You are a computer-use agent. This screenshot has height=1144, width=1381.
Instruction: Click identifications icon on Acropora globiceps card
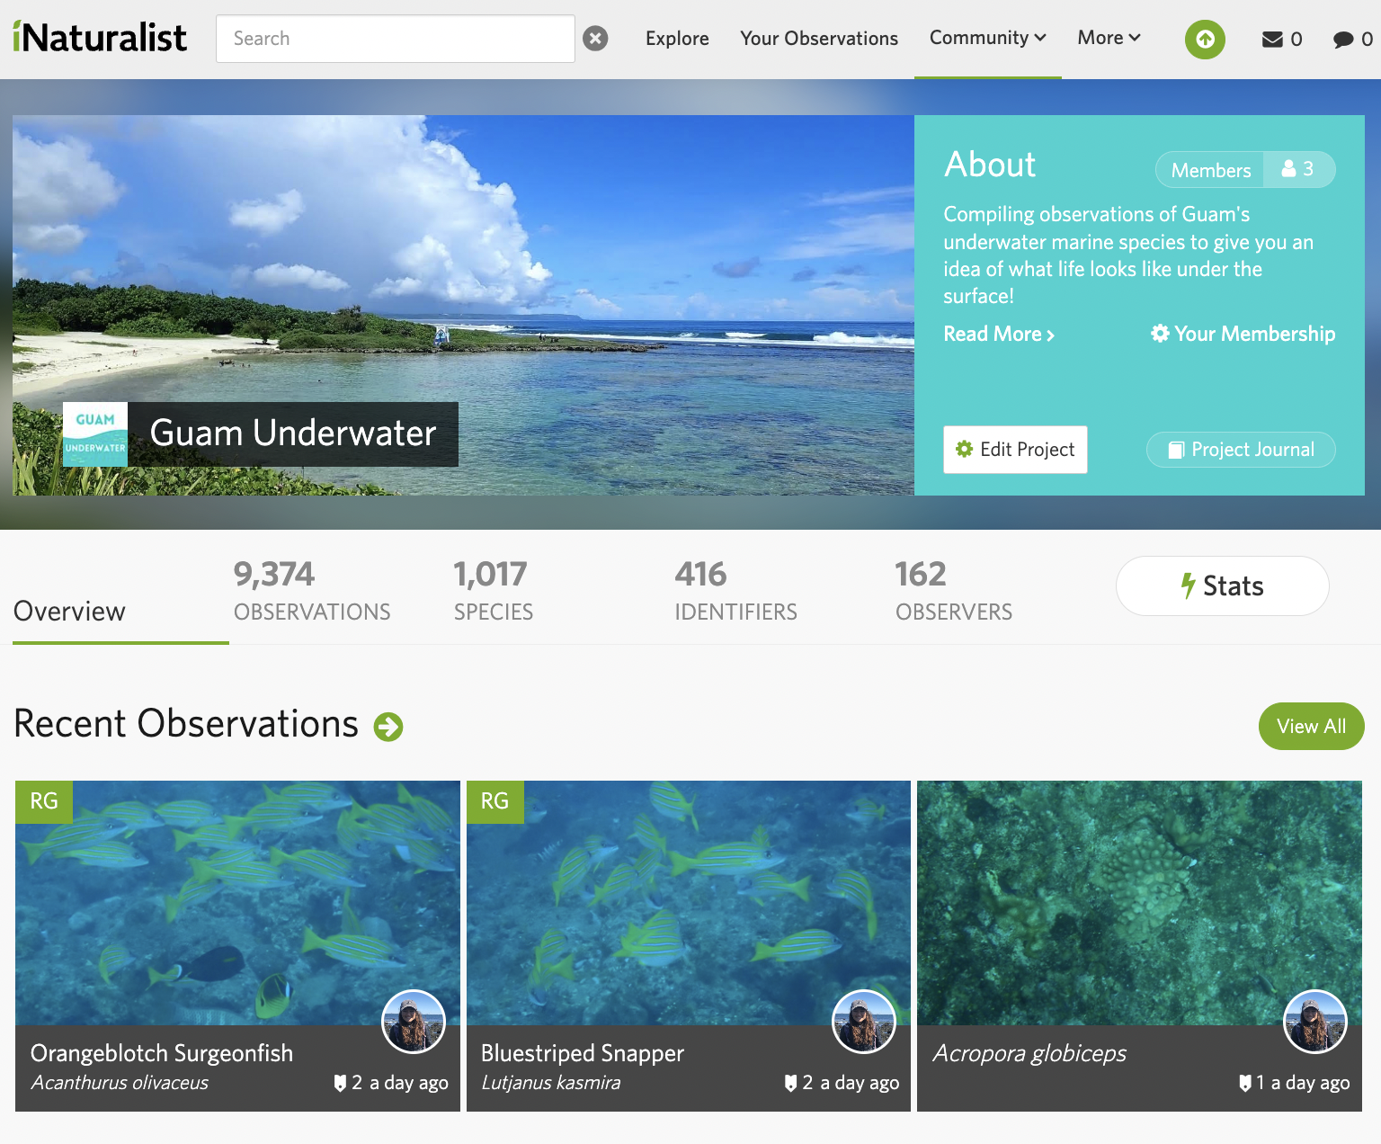pos(1245,1083)
